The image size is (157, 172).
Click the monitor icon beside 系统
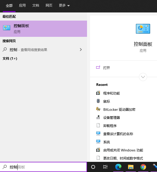click(x=98, y=142)
